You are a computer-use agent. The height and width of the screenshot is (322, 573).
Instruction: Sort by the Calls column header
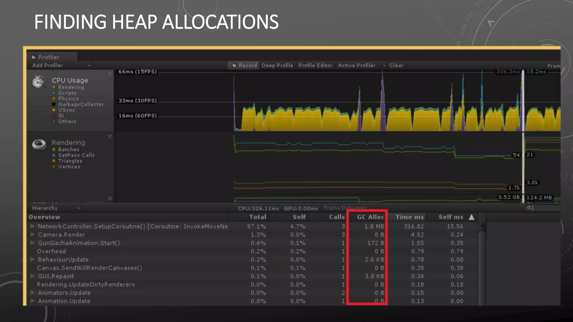coord(337,217)
